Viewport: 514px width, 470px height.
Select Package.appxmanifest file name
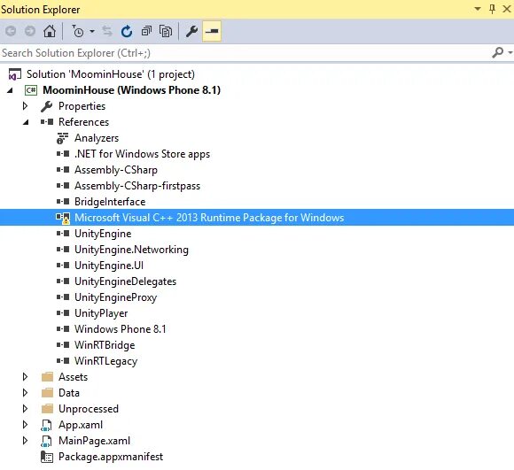point(111,457)
